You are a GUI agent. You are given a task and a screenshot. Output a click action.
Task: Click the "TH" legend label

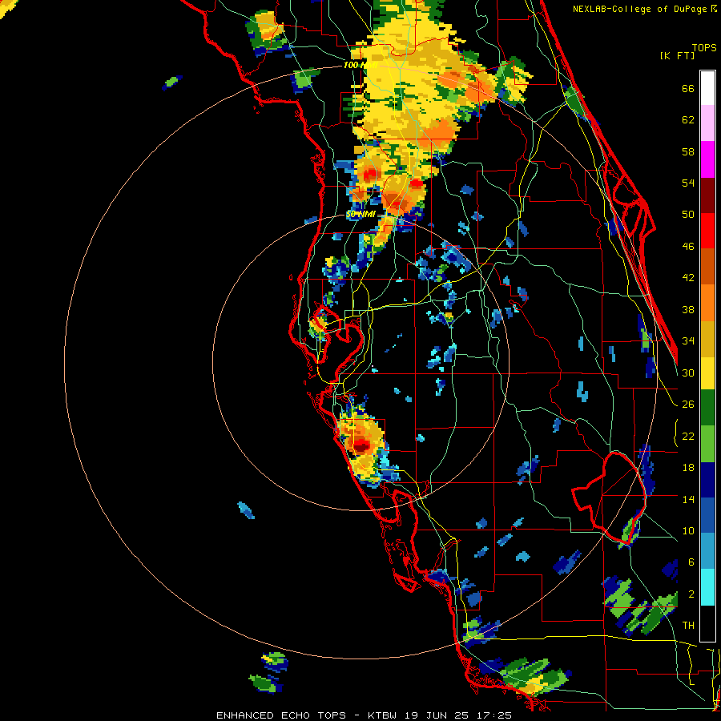tap(688, 626)
